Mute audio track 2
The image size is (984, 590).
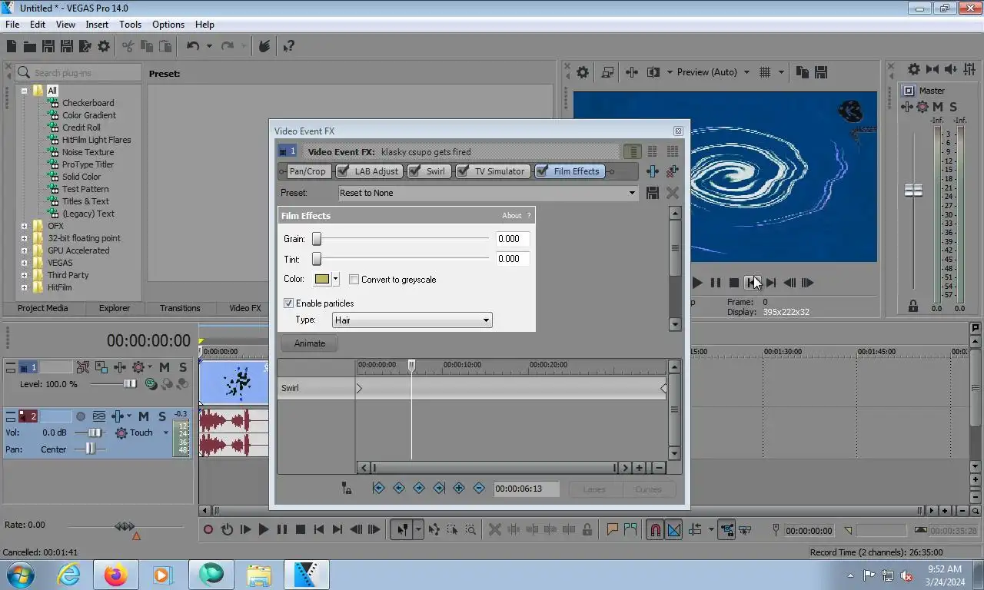point(144,416)
